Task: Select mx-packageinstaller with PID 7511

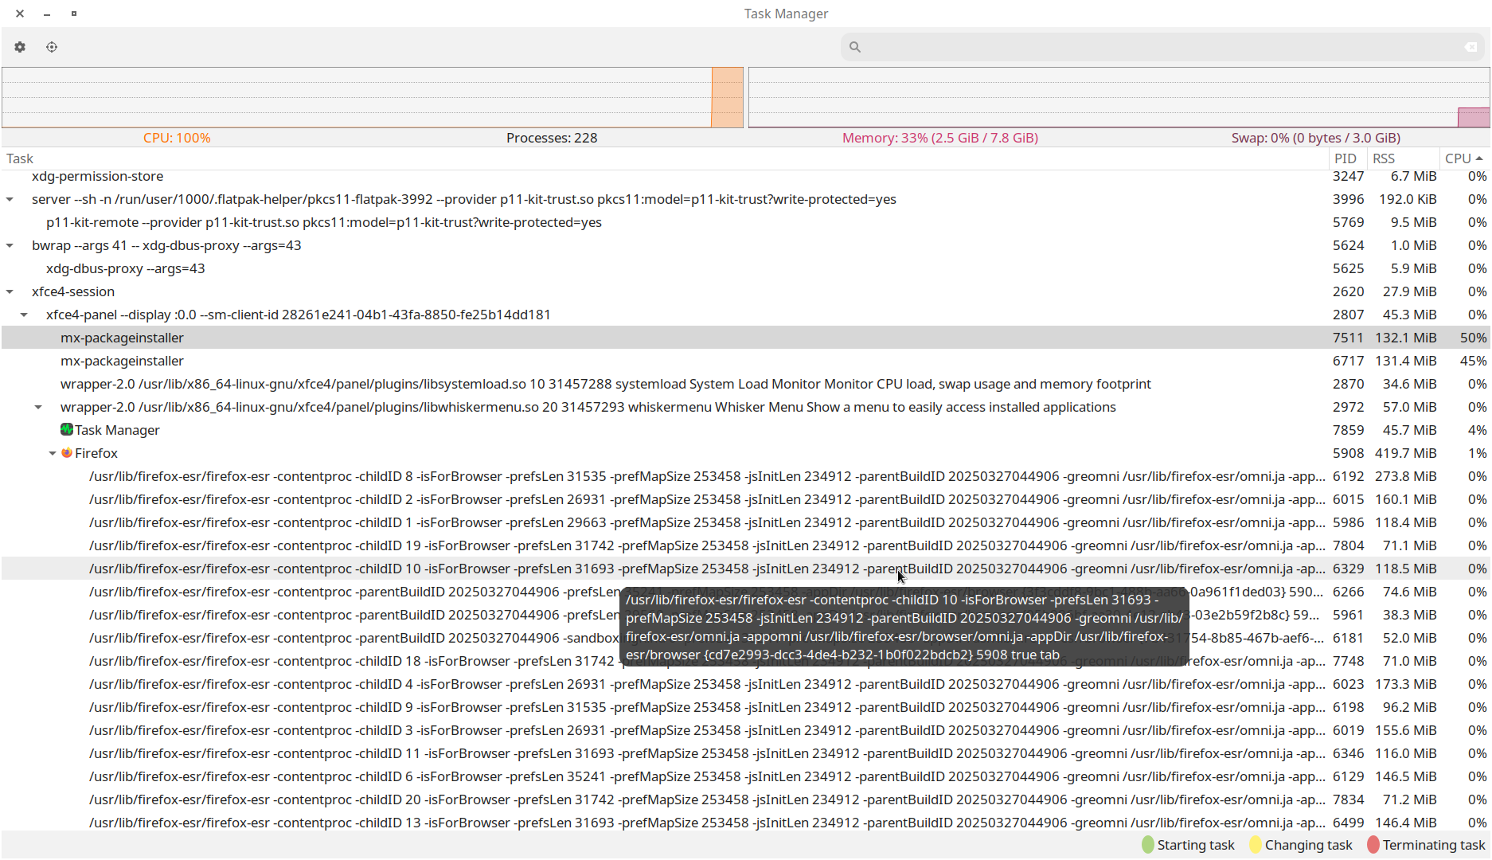Action: (x=745, y=338)
